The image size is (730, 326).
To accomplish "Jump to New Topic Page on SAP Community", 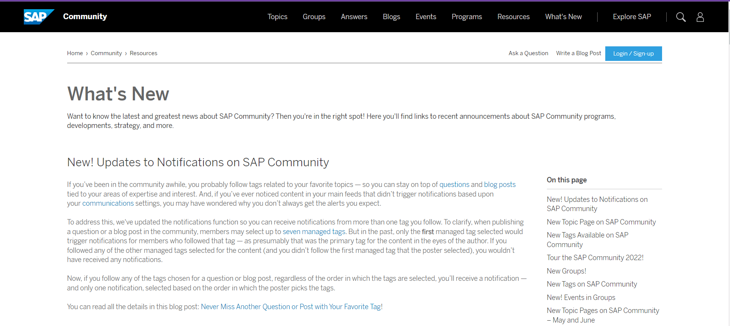I will pos(601,222).
